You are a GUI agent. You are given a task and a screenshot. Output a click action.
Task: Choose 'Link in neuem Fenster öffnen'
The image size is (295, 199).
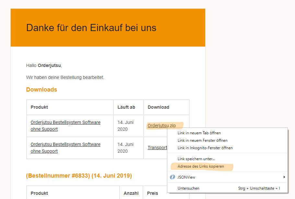pos(227,140)
